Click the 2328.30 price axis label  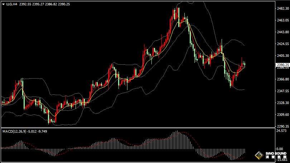282,103
